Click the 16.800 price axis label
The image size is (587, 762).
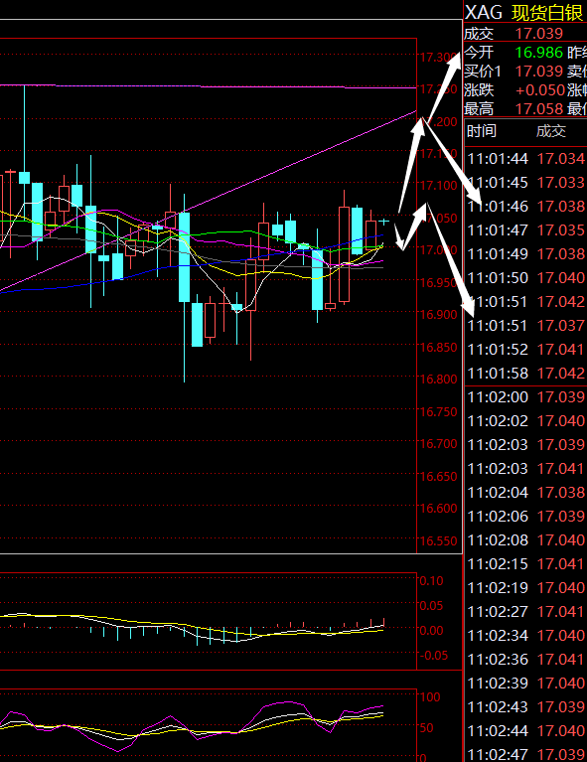pyautogui.click(x=438, y=379)
